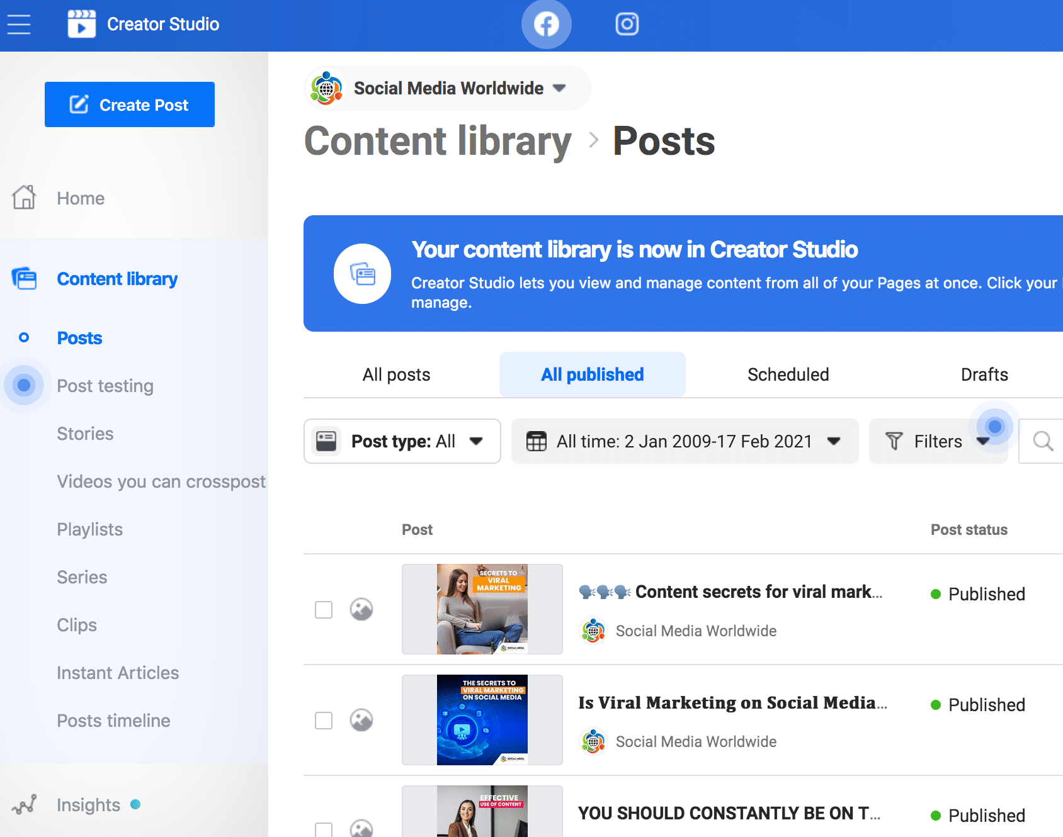Open the Insights graph icon

pyautogui.click(x=25, y=804)
